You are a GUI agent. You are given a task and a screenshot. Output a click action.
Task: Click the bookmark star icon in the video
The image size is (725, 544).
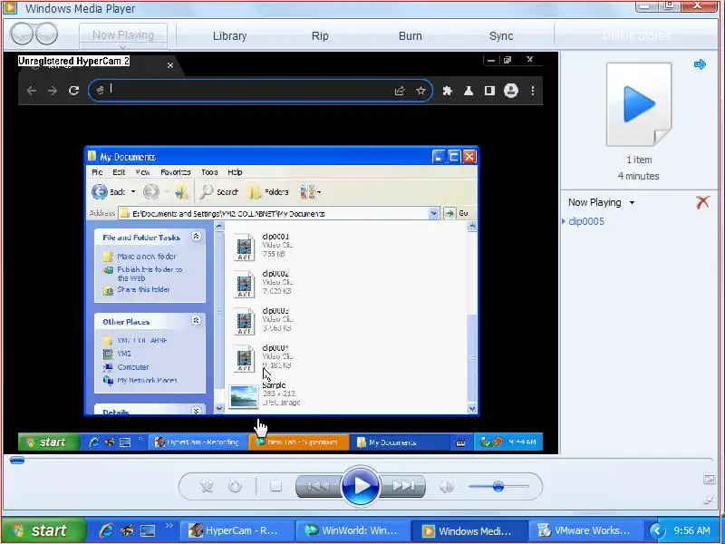(420, 91)
